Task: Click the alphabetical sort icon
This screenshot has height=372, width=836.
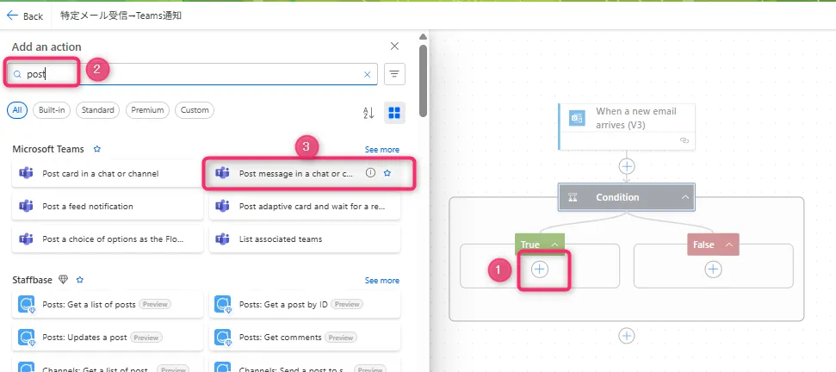Action: coord(368,113)
